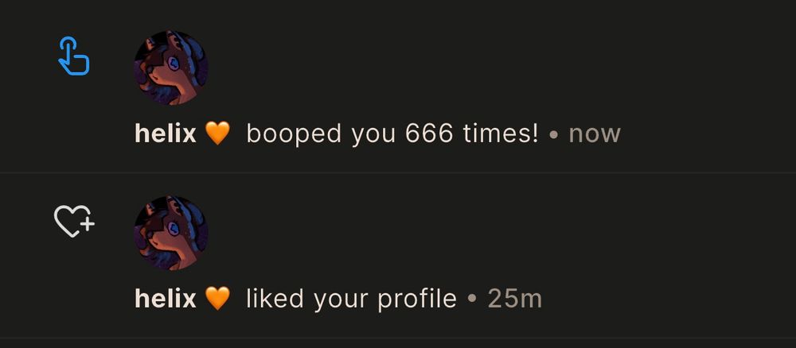Click the '25m' timestamp

click(515, 299)
